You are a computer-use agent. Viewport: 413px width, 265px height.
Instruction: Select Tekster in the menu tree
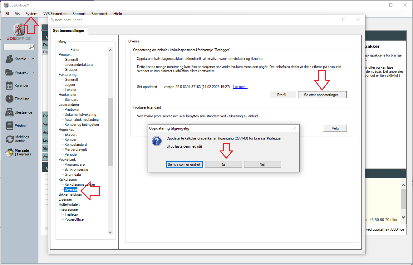pyautogui.click(x=71, y=90)
